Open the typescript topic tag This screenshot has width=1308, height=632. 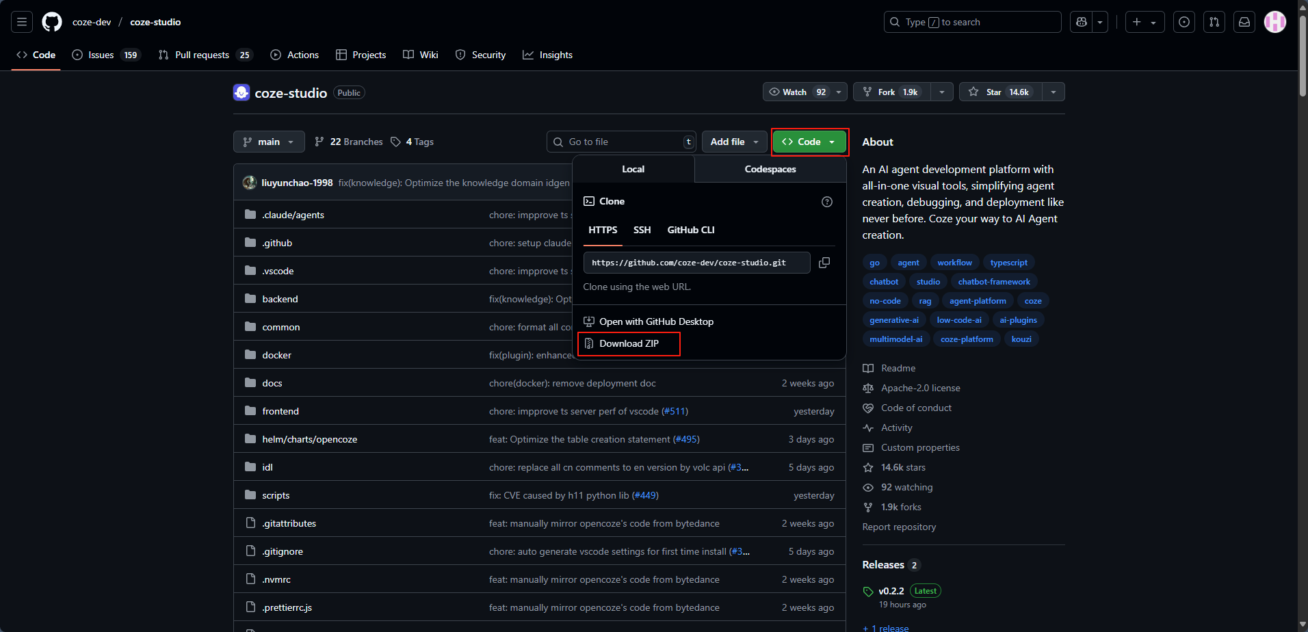(x=1009, y=263)
